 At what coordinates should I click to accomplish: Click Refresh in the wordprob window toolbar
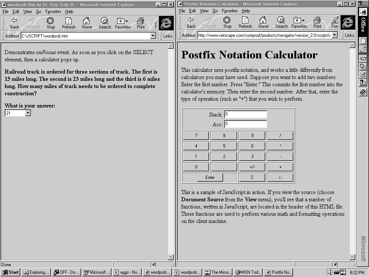(x=69, y=23)
